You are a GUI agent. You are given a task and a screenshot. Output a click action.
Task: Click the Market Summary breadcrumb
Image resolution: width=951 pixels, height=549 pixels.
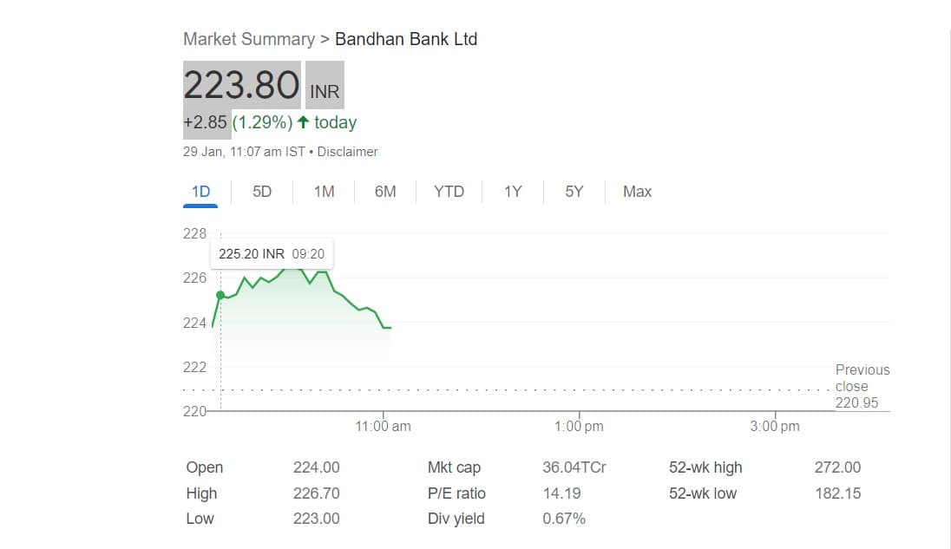pyautogui.click(x=248, y=39)
